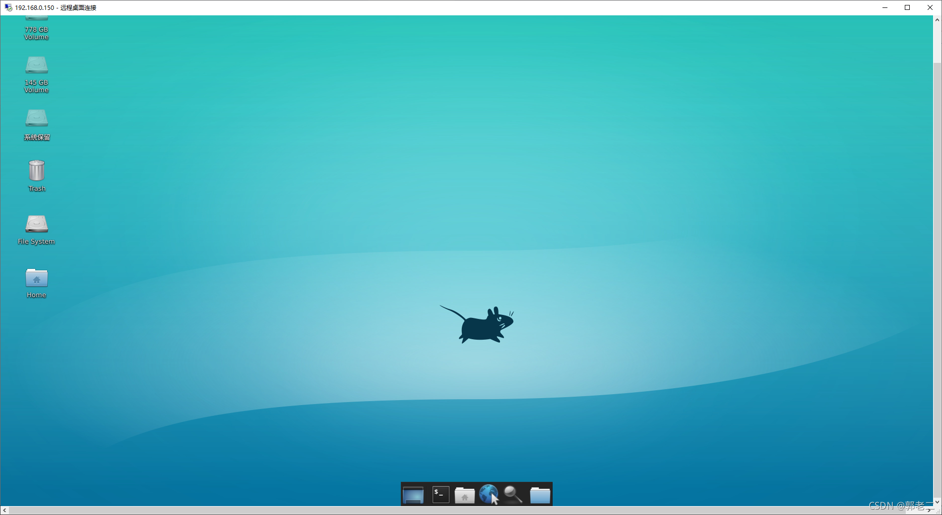
Task: Click the vertical scrollbar up arrow
Action: [x=937, y=20]
